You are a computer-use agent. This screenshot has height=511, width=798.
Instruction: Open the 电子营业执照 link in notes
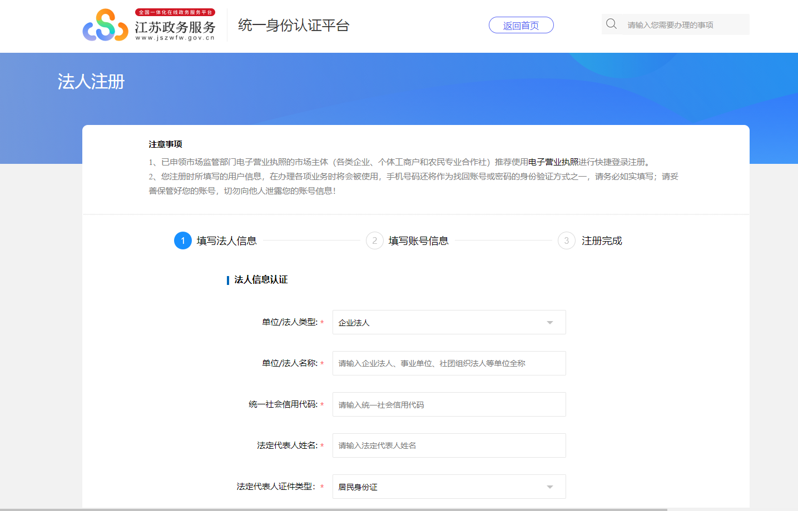coord(553,162)
